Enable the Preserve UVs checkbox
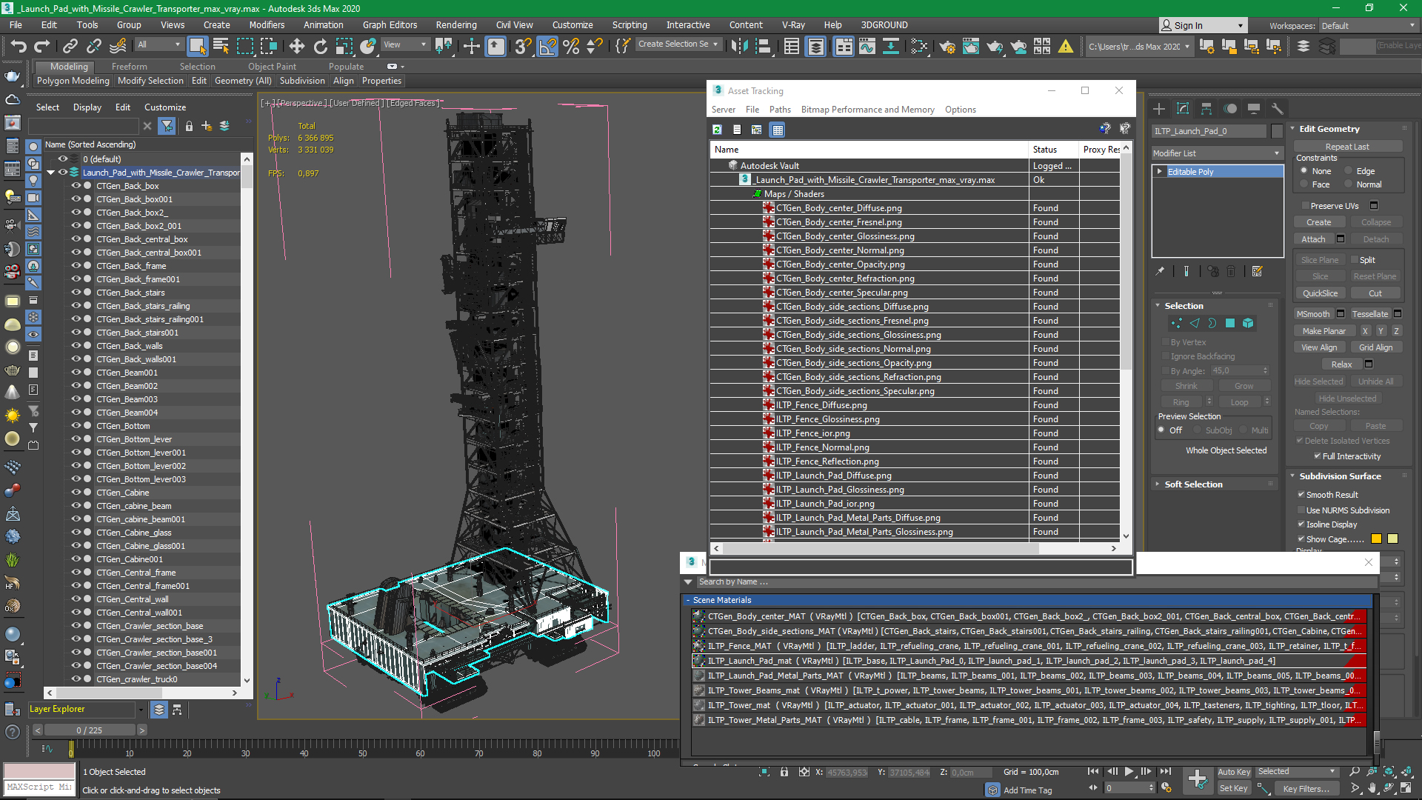1422x800 pixels. pos(1305,206)
